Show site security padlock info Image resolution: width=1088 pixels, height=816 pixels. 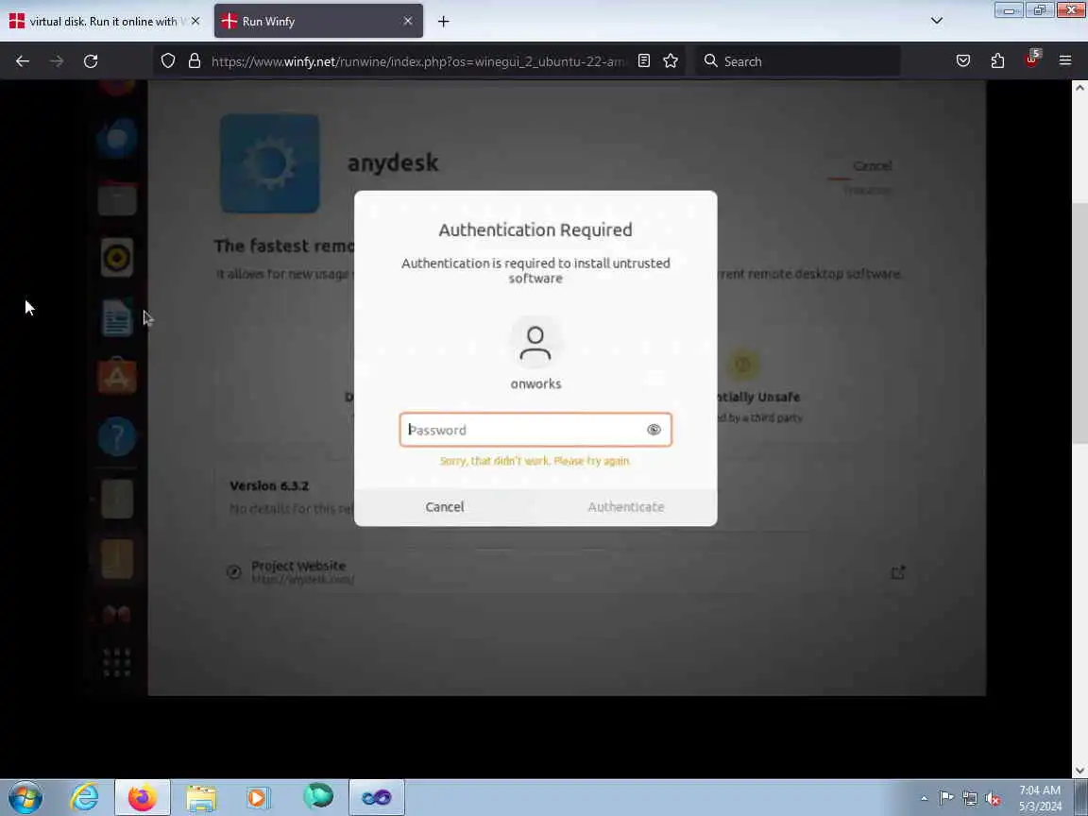(x=195, y=61)
